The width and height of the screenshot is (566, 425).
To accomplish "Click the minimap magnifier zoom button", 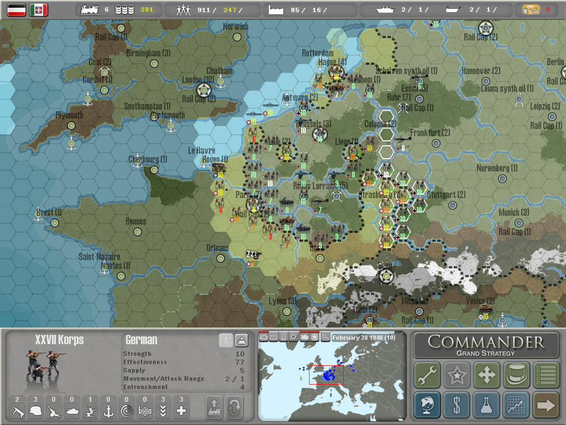I will click(325, 337).
